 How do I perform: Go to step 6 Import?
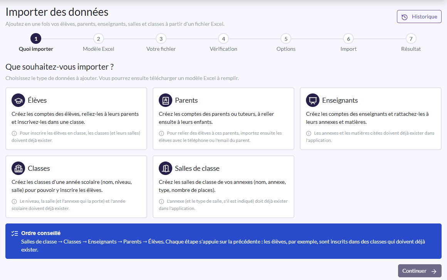[x=348, y=43]
